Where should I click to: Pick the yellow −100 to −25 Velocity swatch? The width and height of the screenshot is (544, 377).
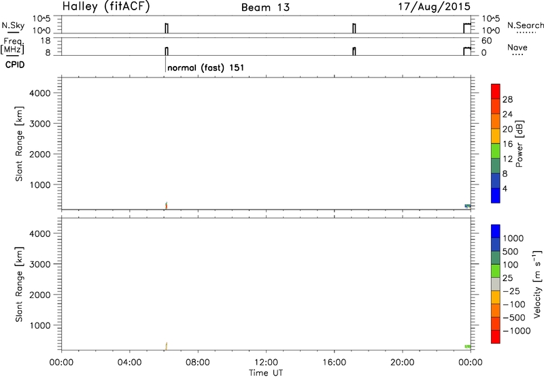(x=496, y=297)
